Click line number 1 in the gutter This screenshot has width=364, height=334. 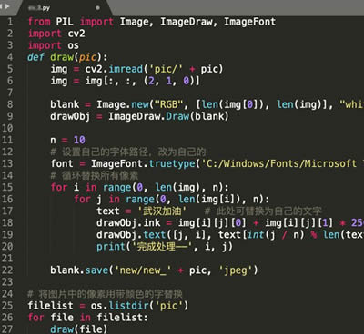(x=10, y=22)
